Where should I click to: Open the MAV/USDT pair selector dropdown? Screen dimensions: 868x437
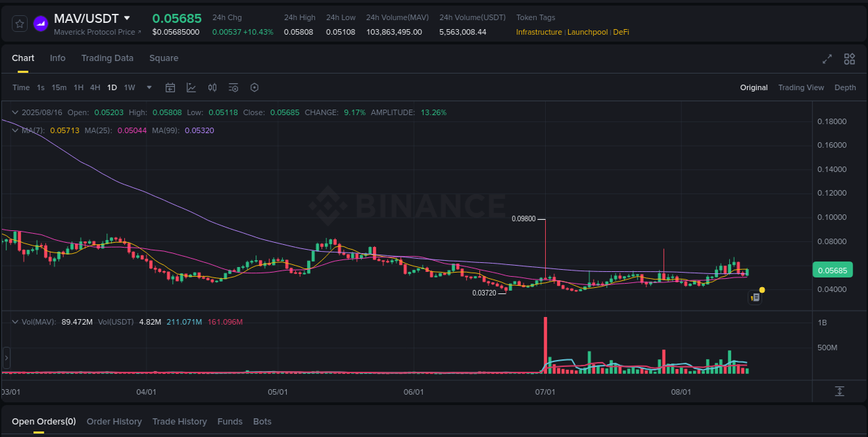coord(127,19)
